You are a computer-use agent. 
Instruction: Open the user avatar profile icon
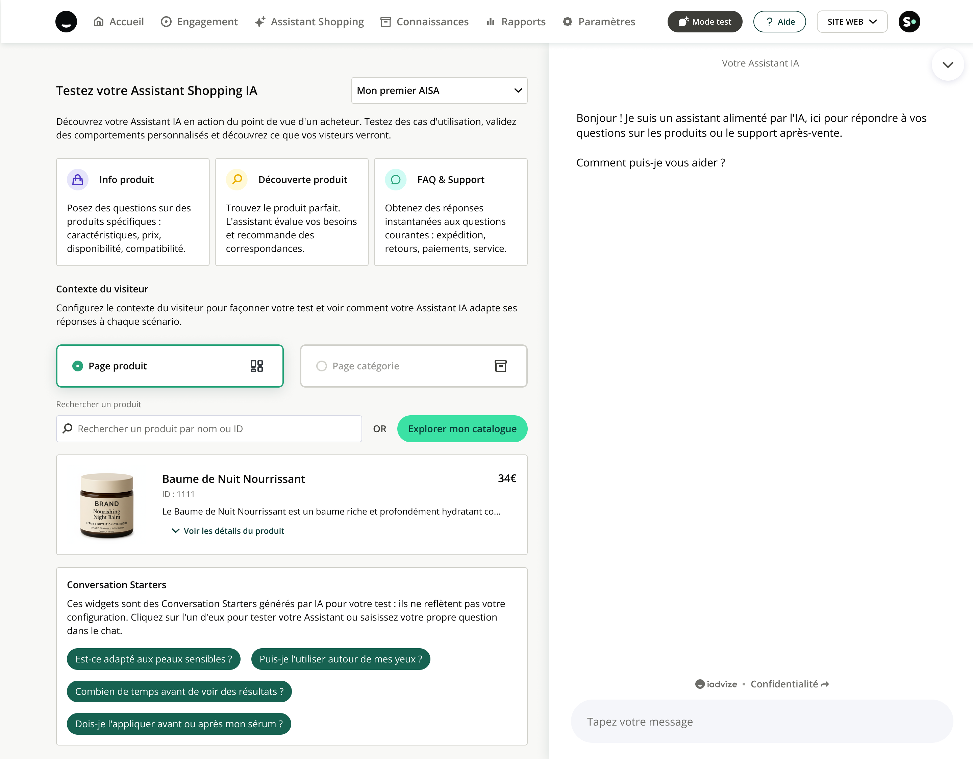(x=909, y=21)
